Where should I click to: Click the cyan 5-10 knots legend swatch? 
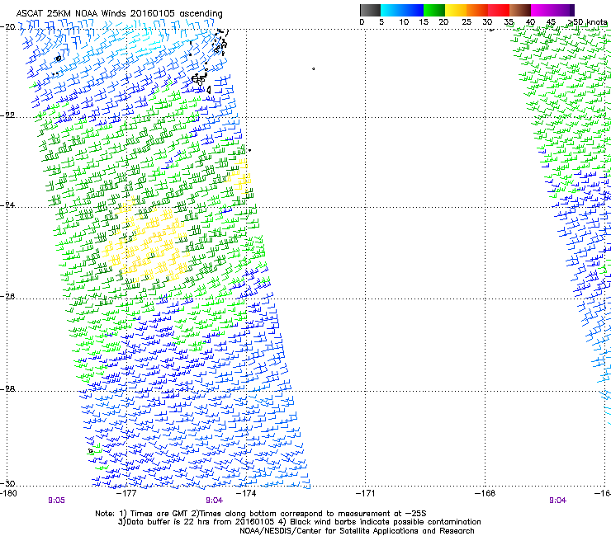pos(391,10)
